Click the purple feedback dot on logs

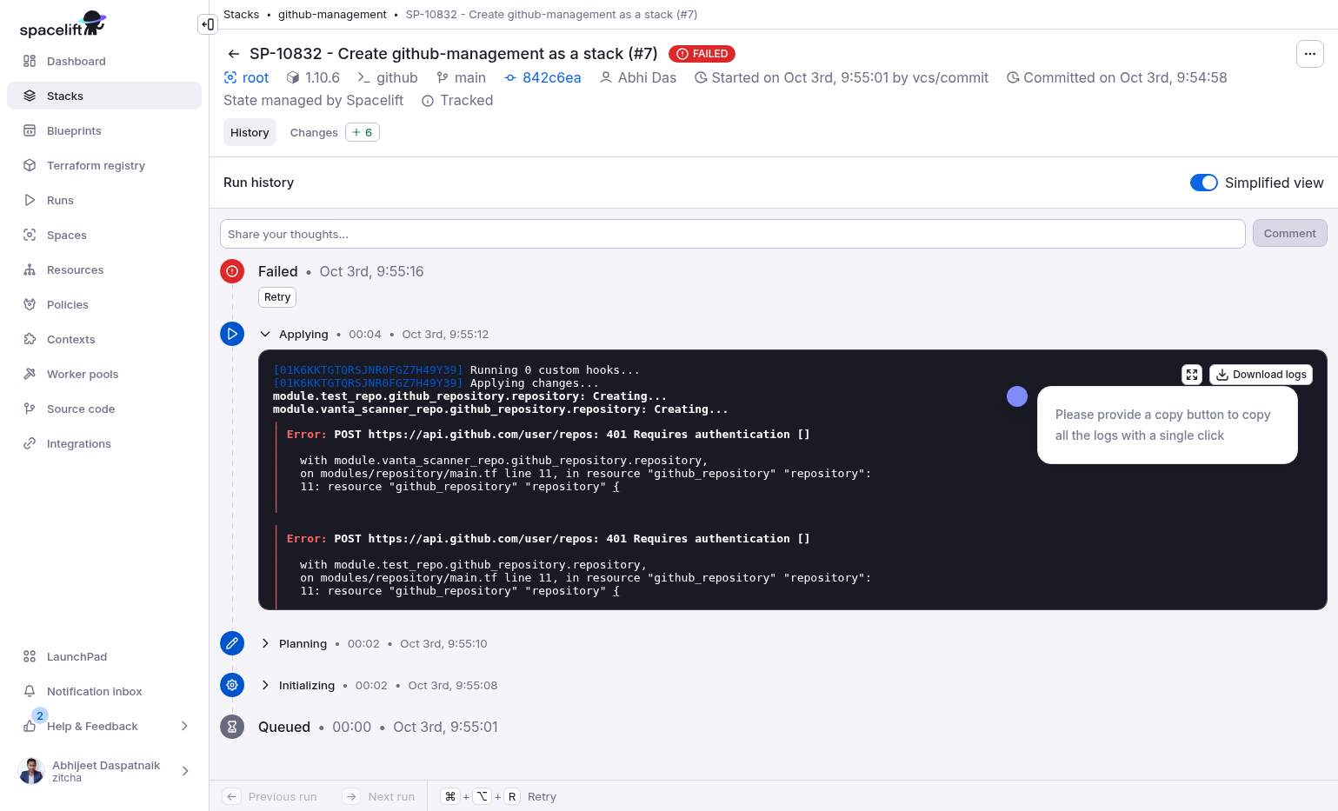pos(1017,396)
